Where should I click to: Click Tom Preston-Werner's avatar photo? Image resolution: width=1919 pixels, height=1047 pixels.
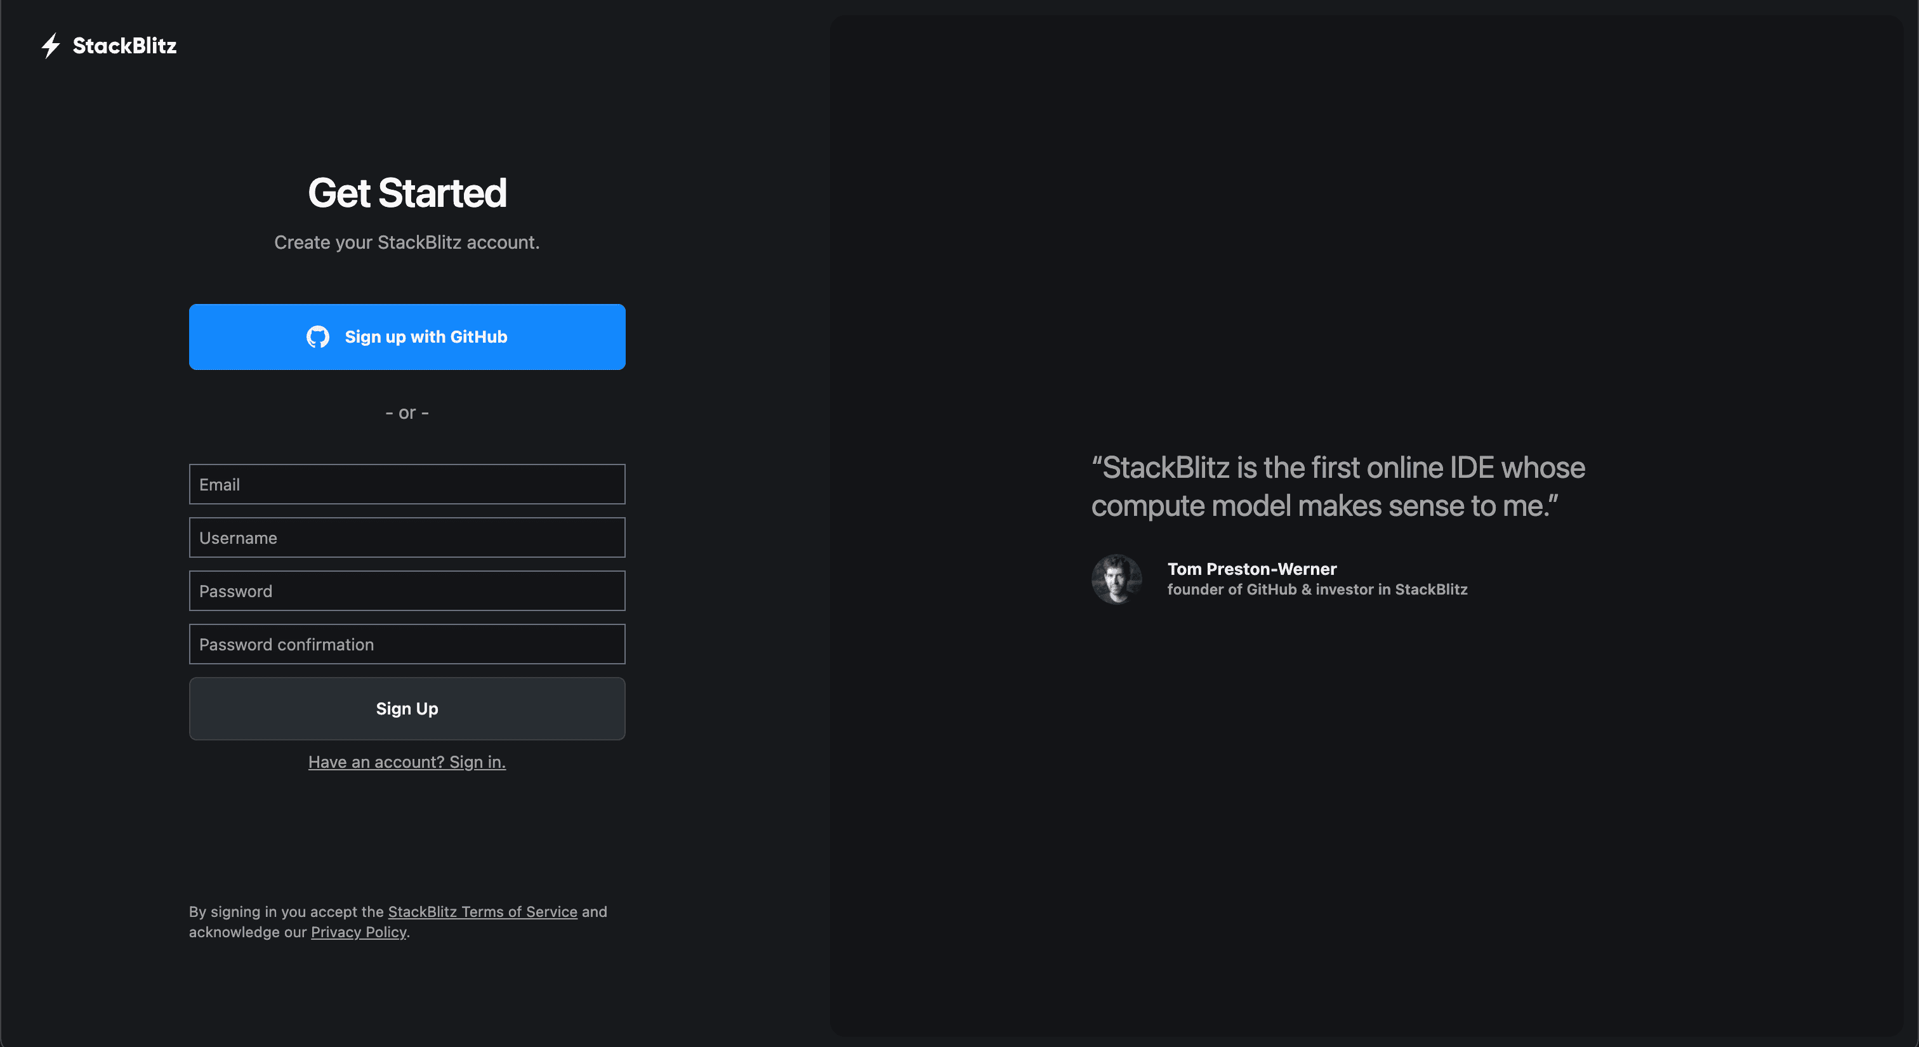pyautogui.click(x=1116, y=579)
